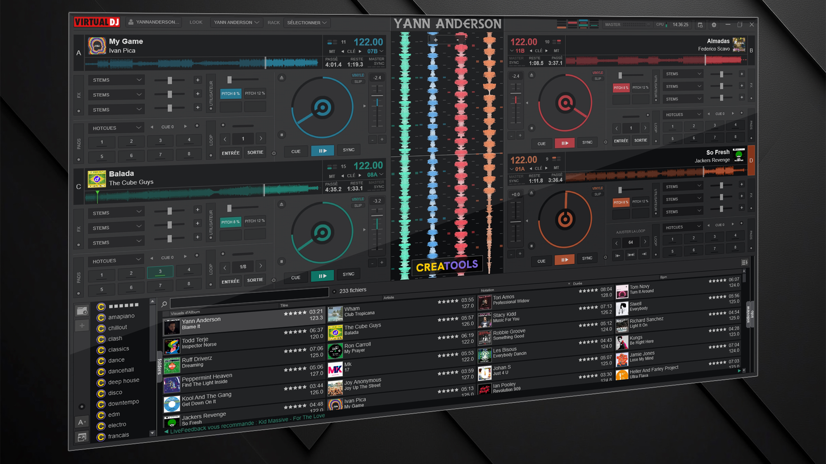Click the font size A icon in sidebar
Image resolution: width=826 pixels, height=464 pixels.
(81, 422)
